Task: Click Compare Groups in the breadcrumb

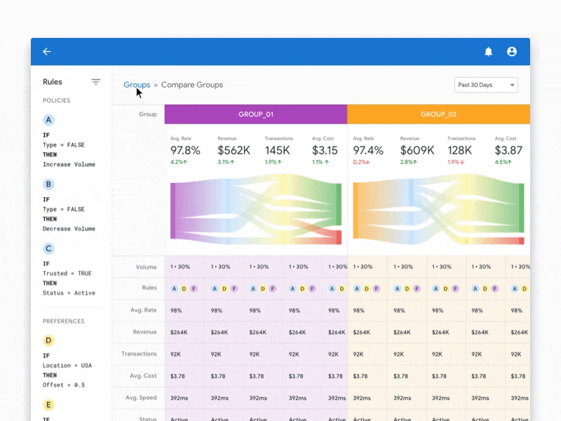Action: tap(191, 85)
